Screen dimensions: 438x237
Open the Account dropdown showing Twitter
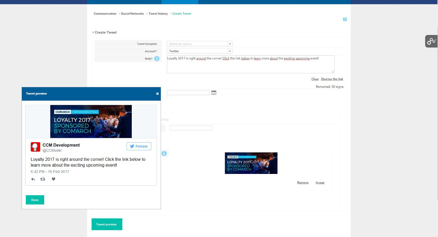coord(199,51)
